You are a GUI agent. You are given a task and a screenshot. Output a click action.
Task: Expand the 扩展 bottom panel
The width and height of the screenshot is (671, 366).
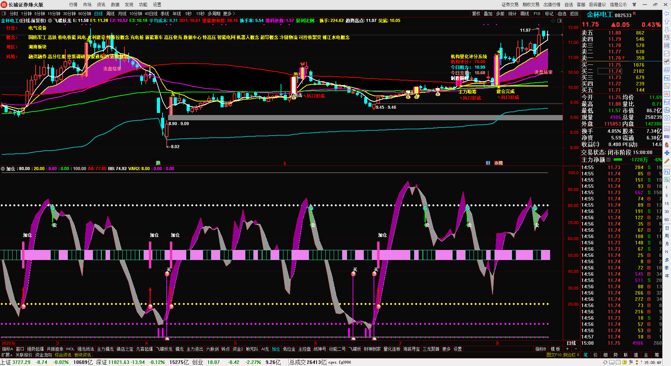pos(7,355)
